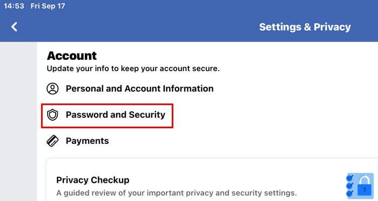Click the Fri Sep 17 date in status bar
Viewport: 378px width, 201px height.
48,6
